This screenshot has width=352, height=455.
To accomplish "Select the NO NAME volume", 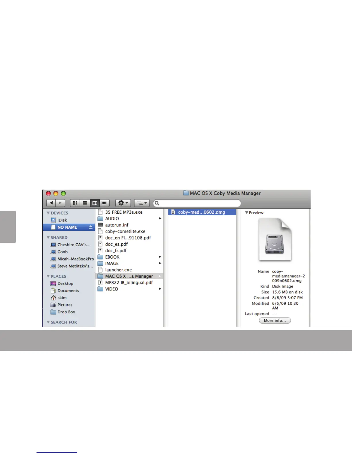I will 69,227.
